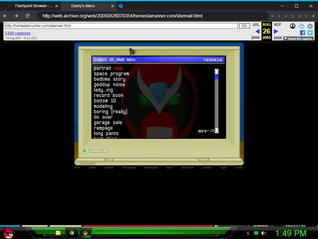This screenshot has height=239, width=318.
Task: Go forward using the browser forward arrow
Action: [x=16, y=16]
